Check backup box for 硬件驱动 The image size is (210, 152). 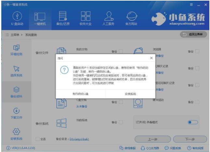coord(197,102)
